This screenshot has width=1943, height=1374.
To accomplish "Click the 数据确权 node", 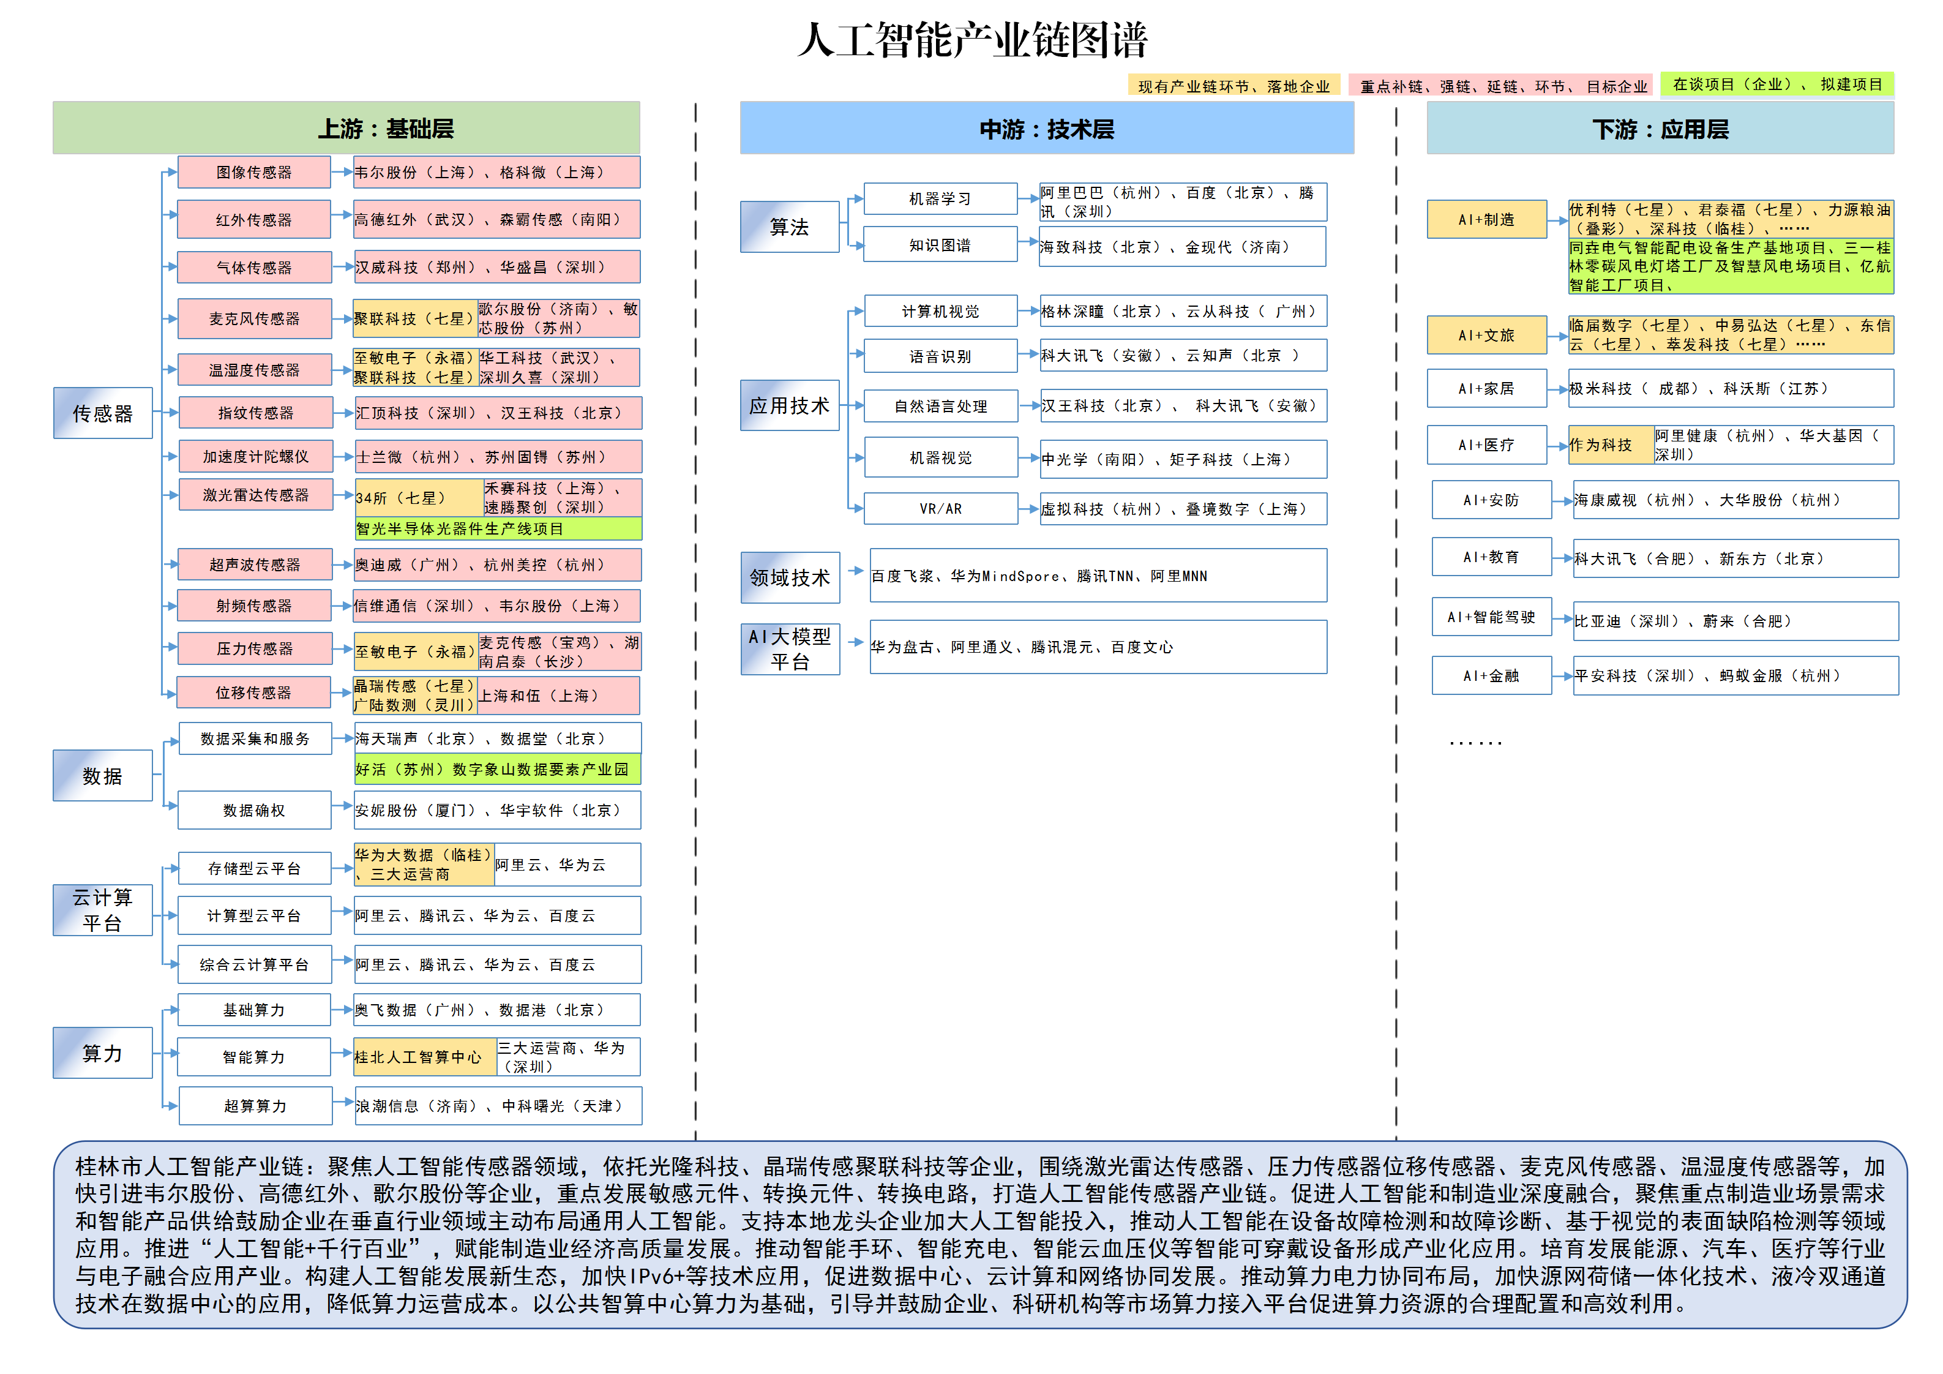I will (x=254, y=810).
